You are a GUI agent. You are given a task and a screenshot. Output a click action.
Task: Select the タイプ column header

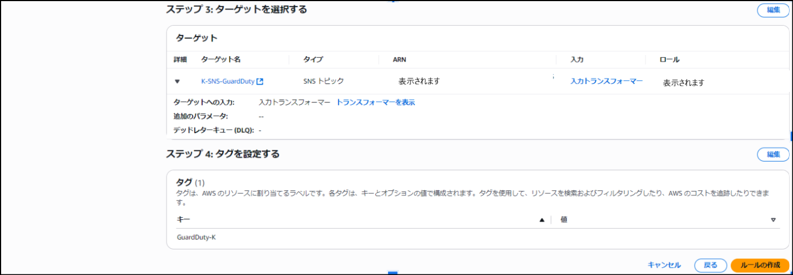coord(313,60)
